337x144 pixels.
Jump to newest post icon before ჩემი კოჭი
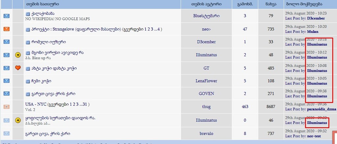coord(28,81)
